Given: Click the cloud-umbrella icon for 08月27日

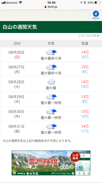Looking at the screenshot, I should [x=51, y=67].
